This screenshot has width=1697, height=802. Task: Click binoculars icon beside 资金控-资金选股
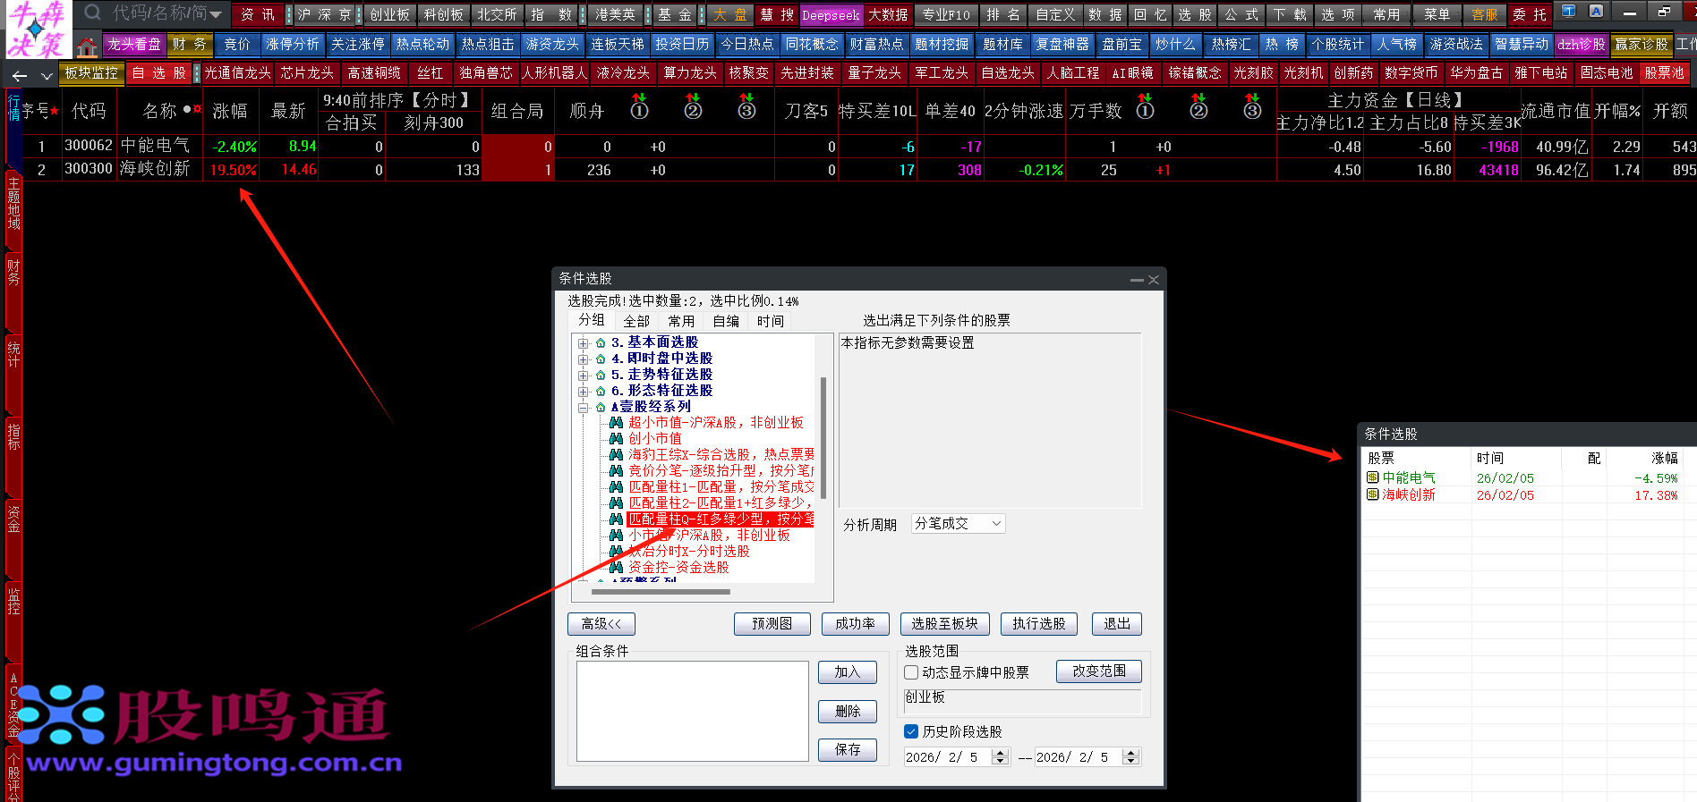(616, 568)
